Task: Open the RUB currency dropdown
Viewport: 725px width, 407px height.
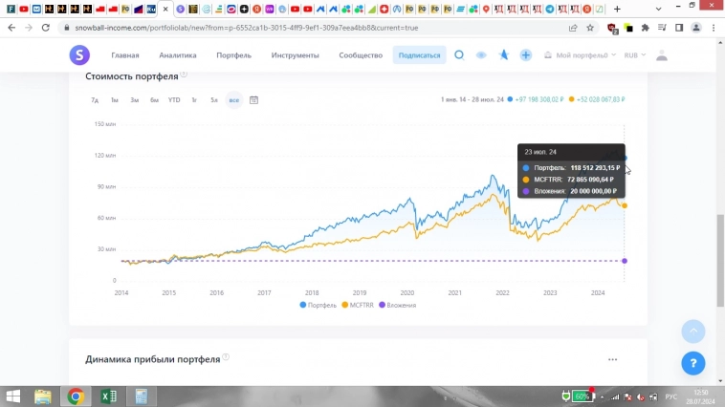Action: click(634, 55)
